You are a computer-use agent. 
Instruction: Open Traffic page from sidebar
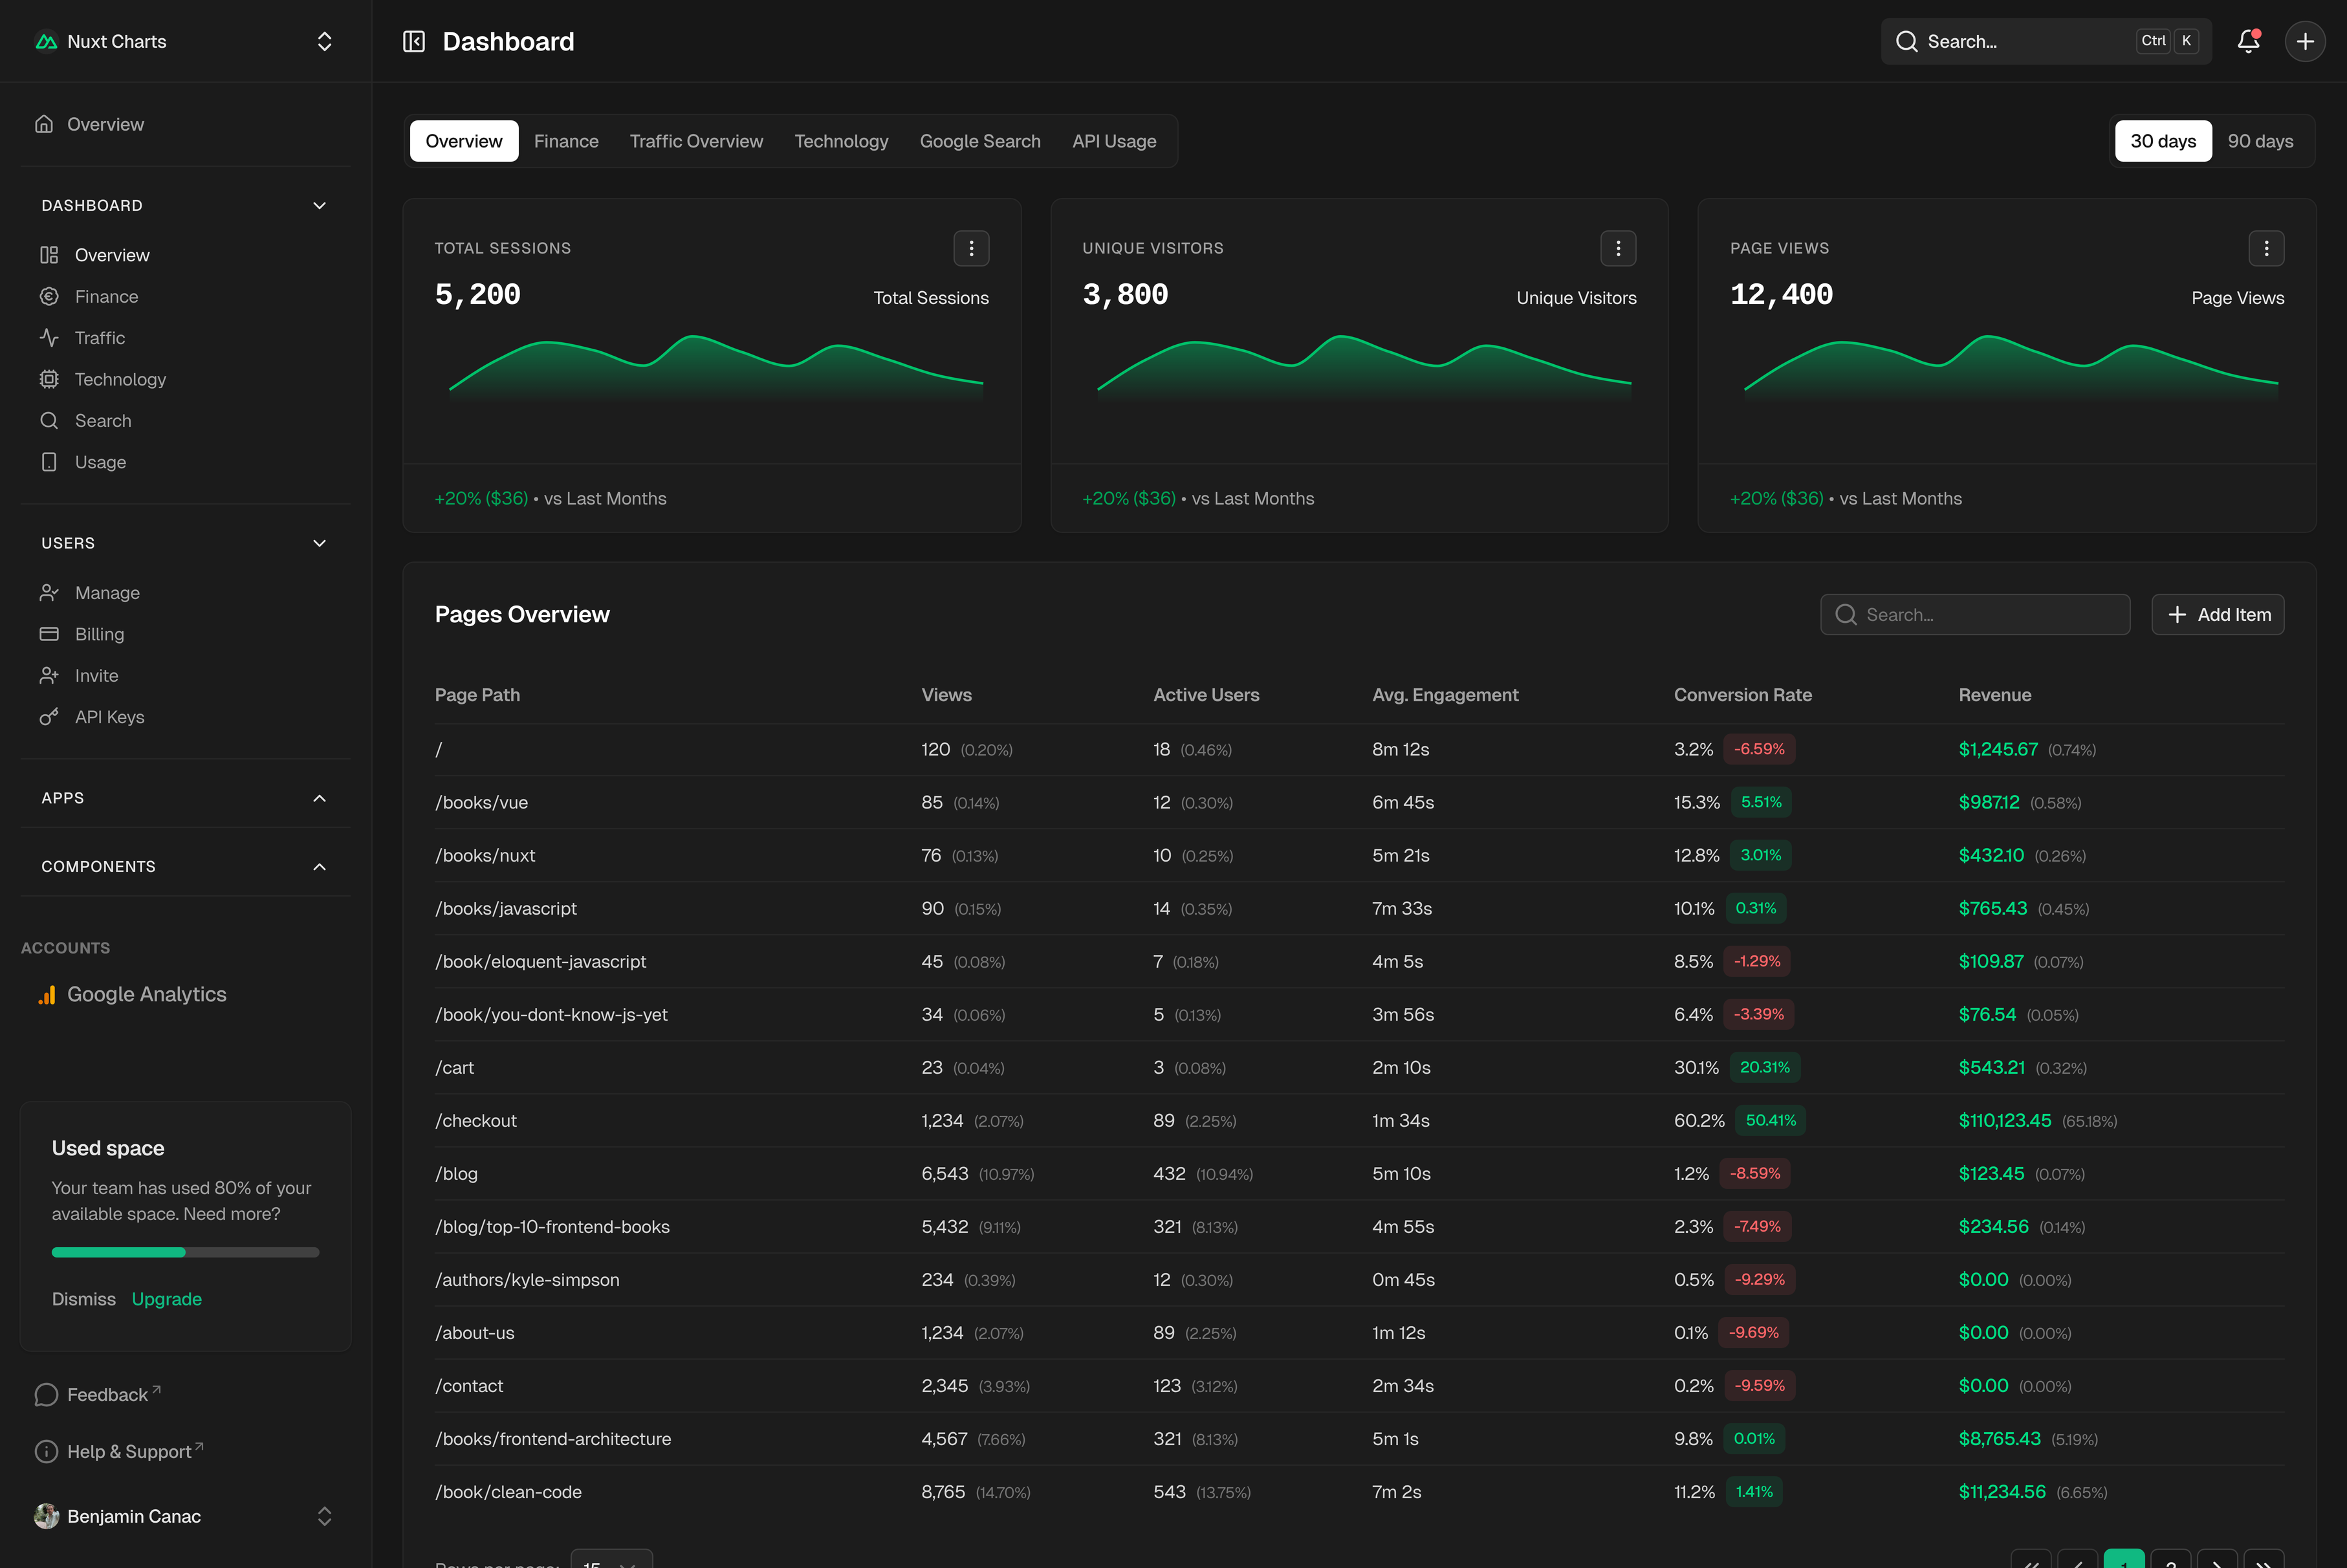click(x=99, y=338)
